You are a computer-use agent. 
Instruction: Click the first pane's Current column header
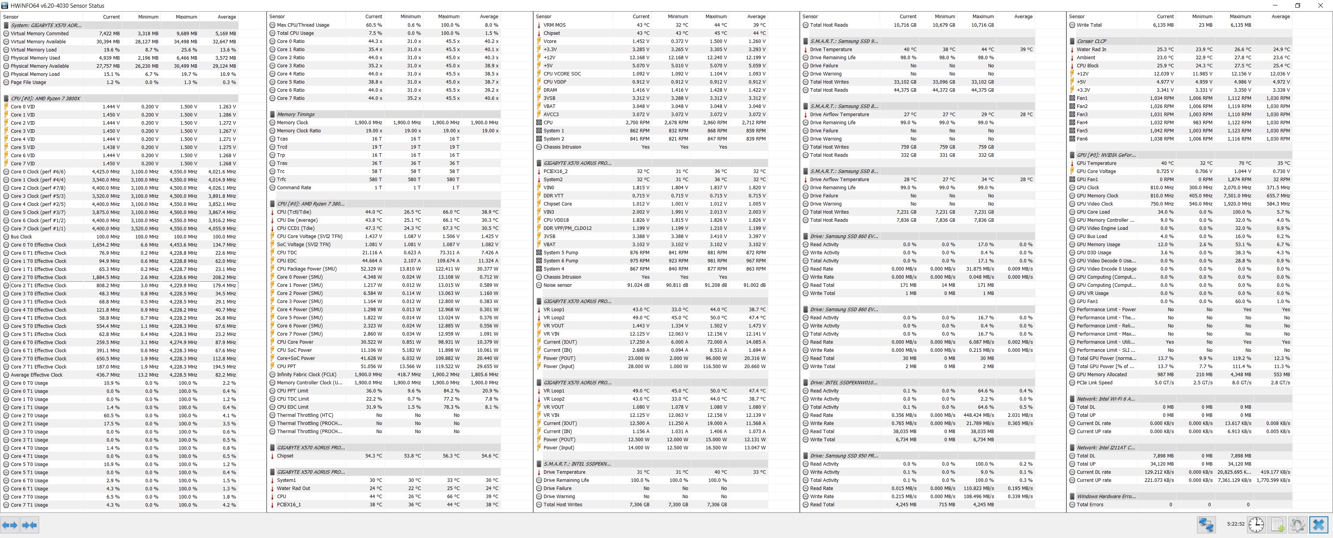tap(111, 17)
